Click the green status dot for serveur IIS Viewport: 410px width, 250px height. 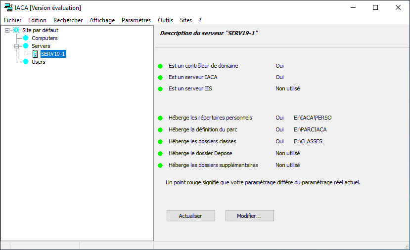coord(160,89)
